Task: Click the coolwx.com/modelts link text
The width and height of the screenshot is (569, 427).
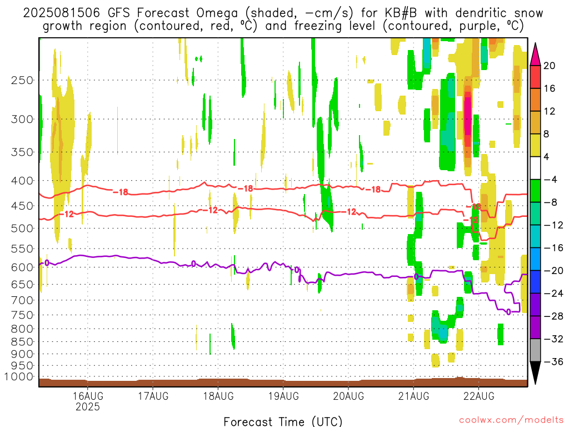Action: [x=512, y=420]
